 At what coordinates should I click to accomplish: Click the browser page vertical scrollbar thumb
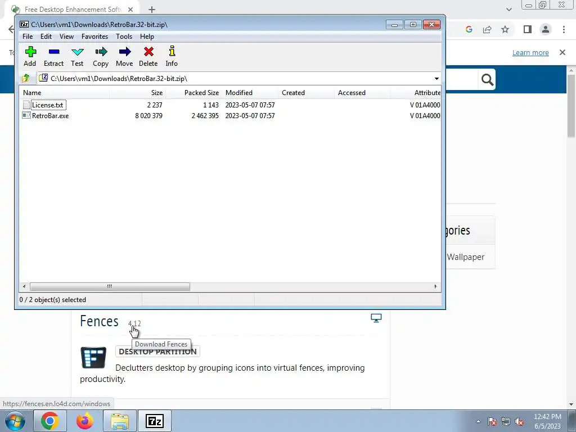click(571, 106)
